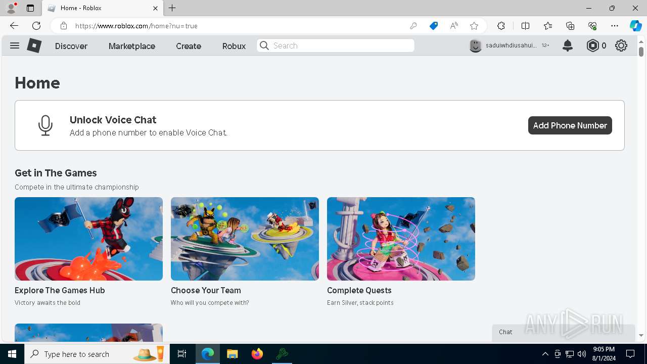Click the Complete Quests thumbnail
Viewport: 647px width, 364px height.
(401, 239)
